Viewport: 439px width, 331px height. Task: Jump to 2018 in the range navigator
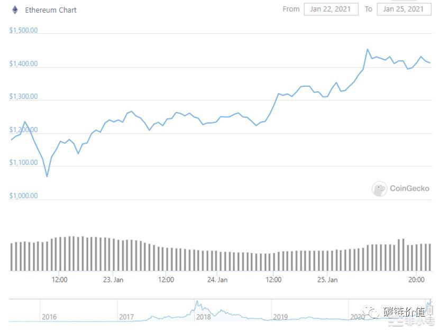coord(203,317)
